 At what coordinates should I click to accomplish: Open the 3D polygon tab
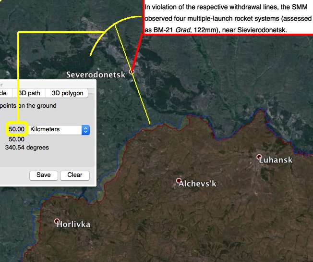pyautogui.click(x=67, y=93)
